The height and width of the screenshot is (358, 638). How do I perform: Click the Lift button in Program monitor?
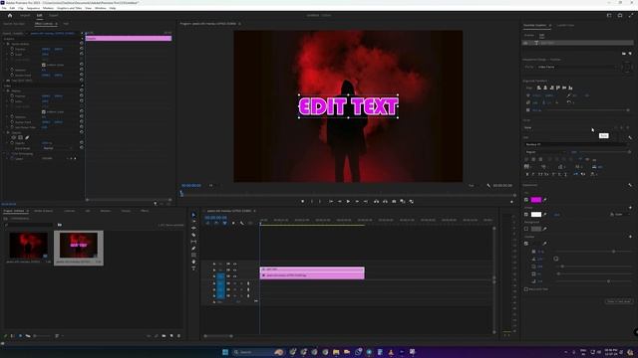click(x=376, y=201)
